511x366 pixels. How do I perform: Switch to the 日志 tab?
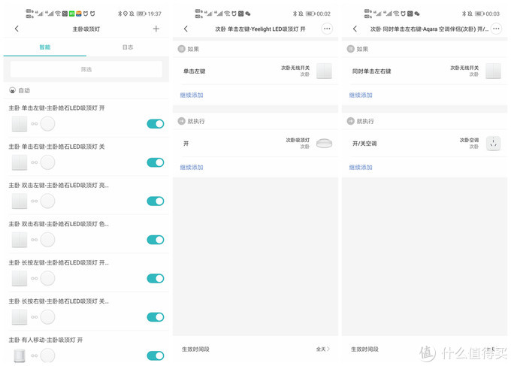tap(128, 47)
